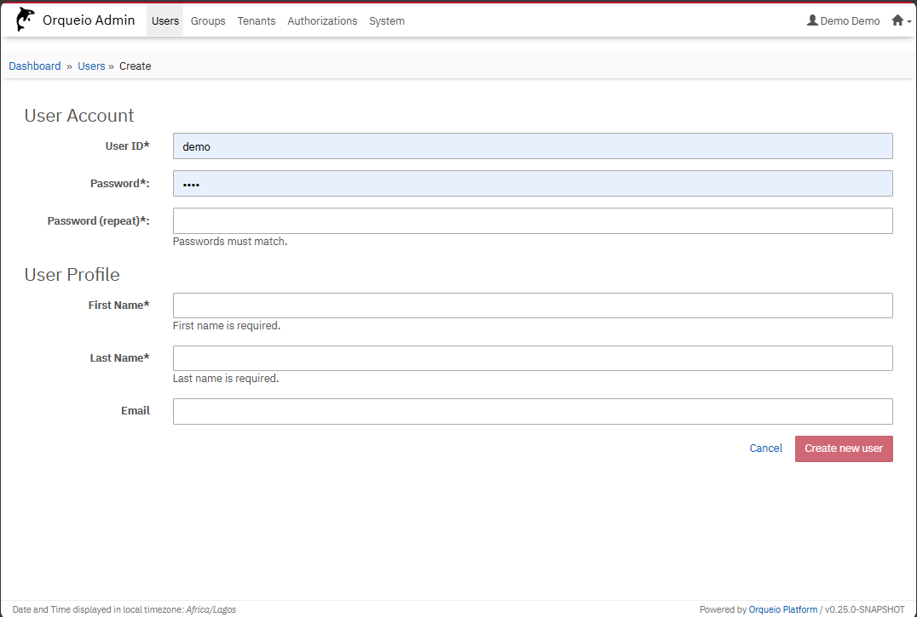Focus the Last Name input
The height and width of the screenshot is (617, 917).
tap(533, 358)
